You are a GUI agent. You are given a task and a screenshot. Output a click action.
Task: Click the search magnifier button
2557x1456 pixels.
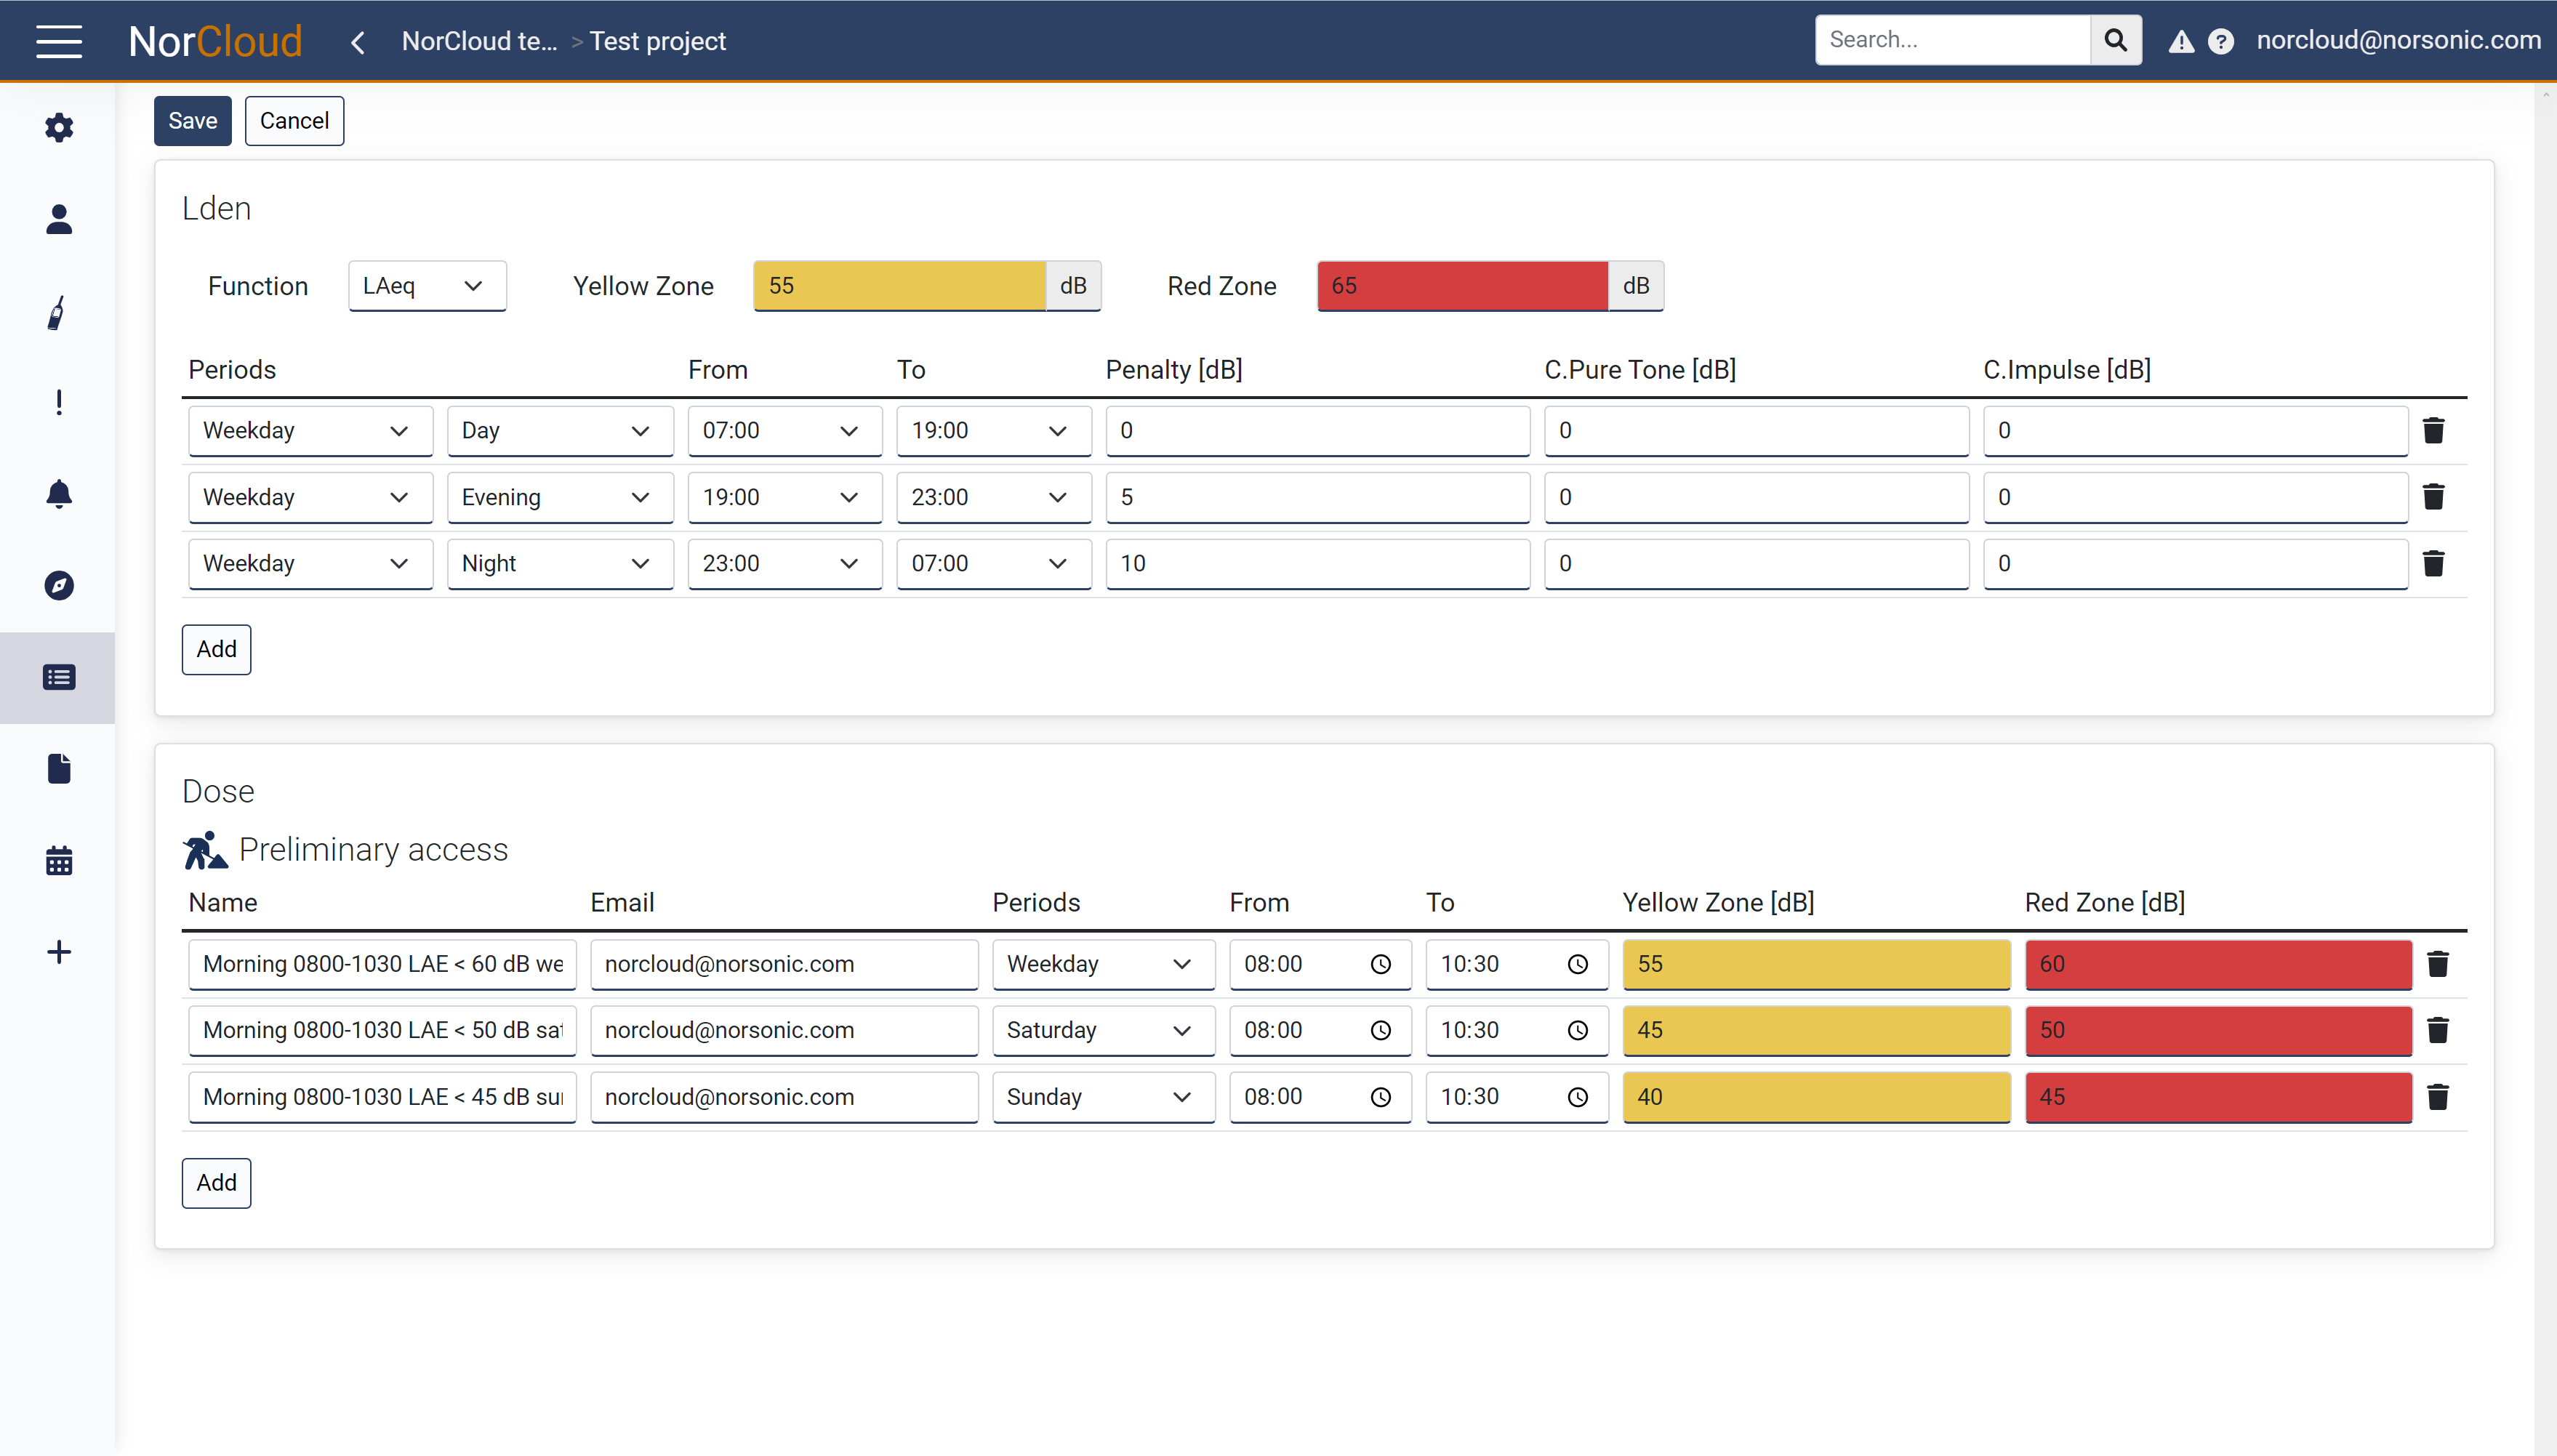(2116, 40)
